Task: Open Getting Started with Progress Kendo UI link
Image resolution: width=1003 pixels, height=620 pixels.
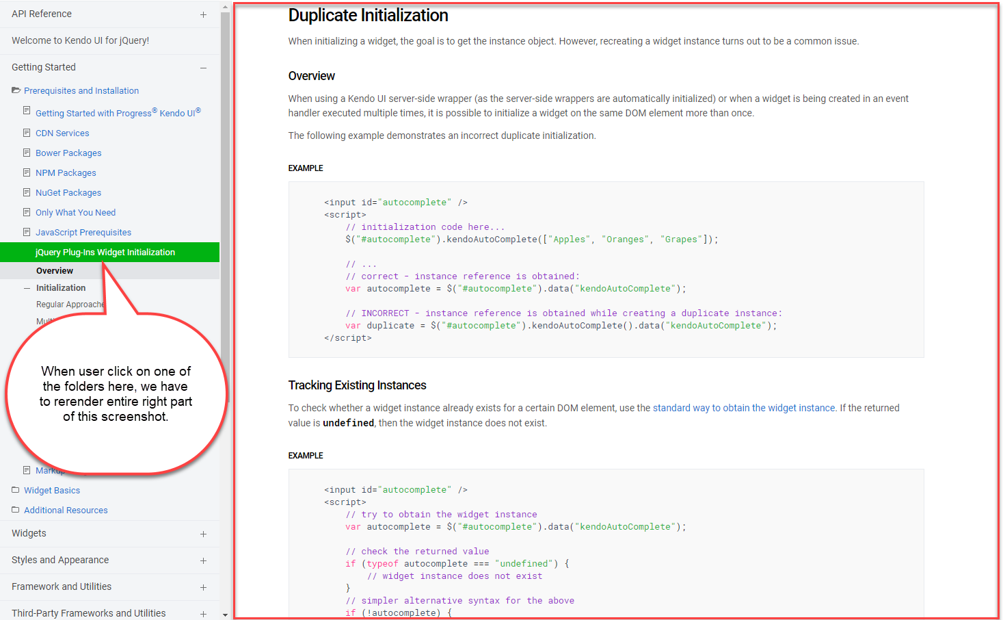Action: 118,112
